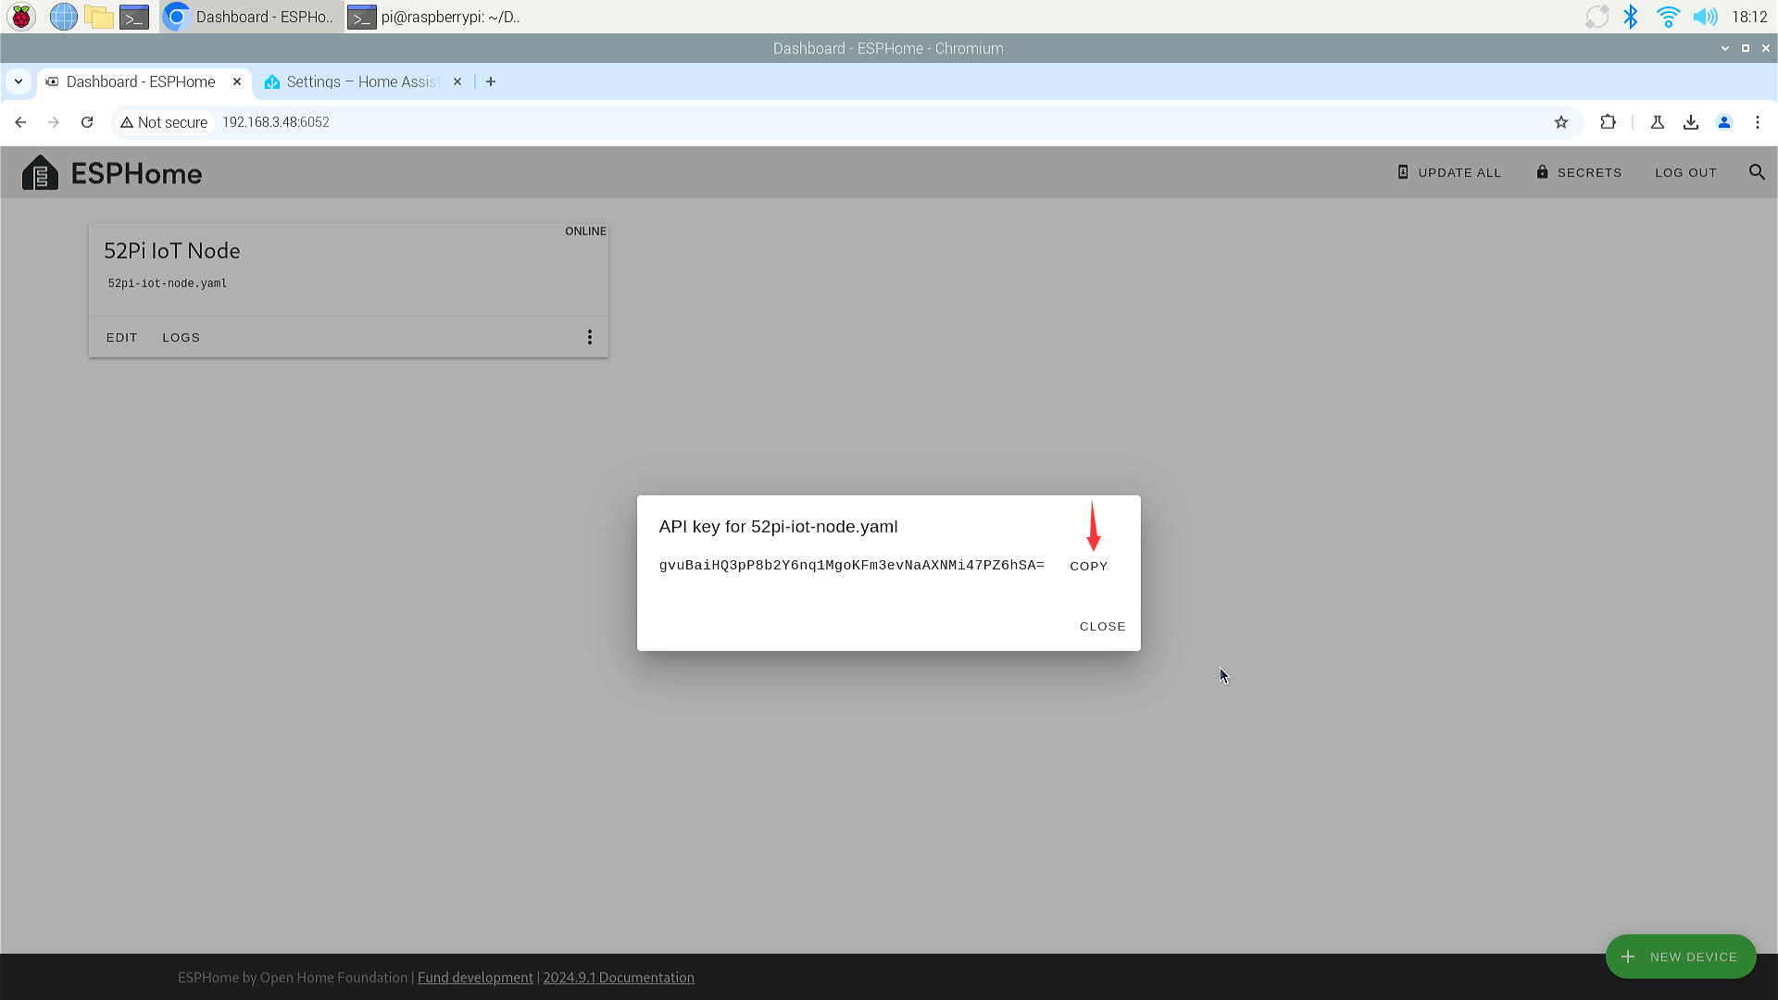Open the SECRETS editor
1778x1000 pixels.
pyautogui.click(x=1579, y=172)
